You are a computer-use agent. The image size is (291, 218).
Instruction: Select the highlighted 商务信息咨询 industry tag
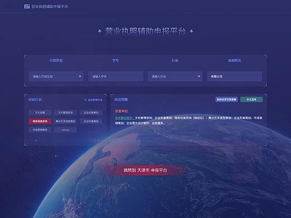pos(40,121)
